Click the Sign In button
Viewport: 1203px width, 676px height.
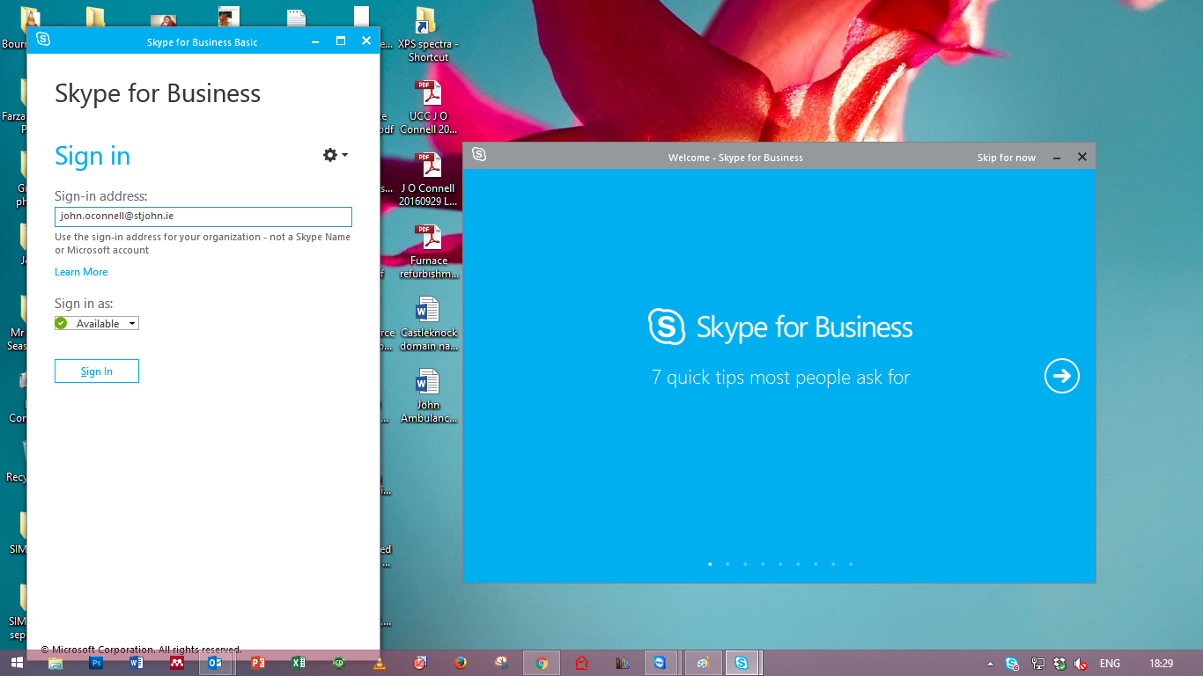click(x=97, y=371)
